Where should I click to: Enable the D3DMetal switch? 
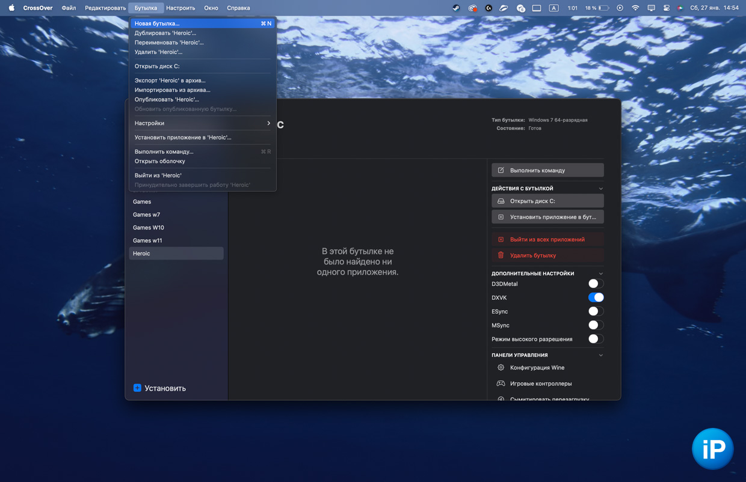coord(595,284)
